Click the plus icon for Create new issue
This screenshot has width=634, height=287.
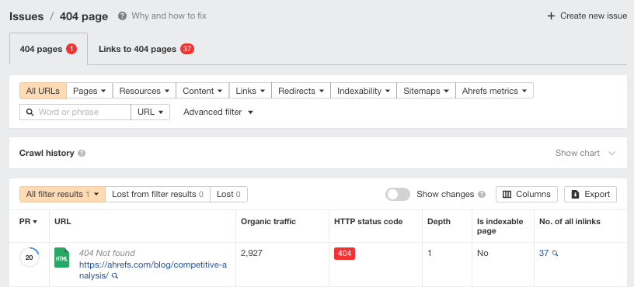coord(551,16)
